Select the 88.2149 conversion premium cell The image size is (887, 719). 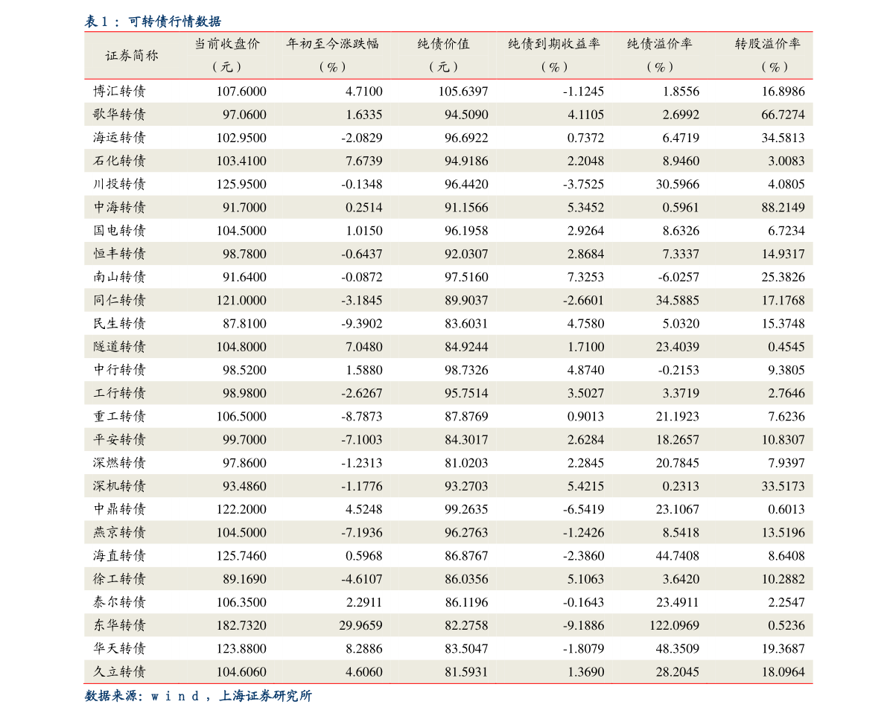[783, 208]
